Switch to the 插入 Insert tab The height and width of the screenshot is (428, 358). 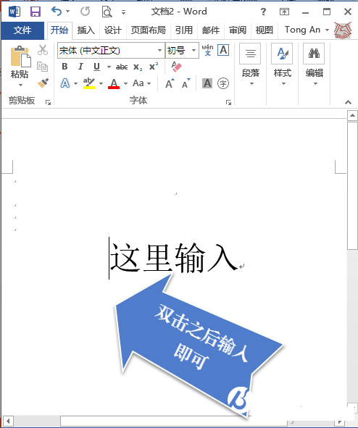coord(86,30)
